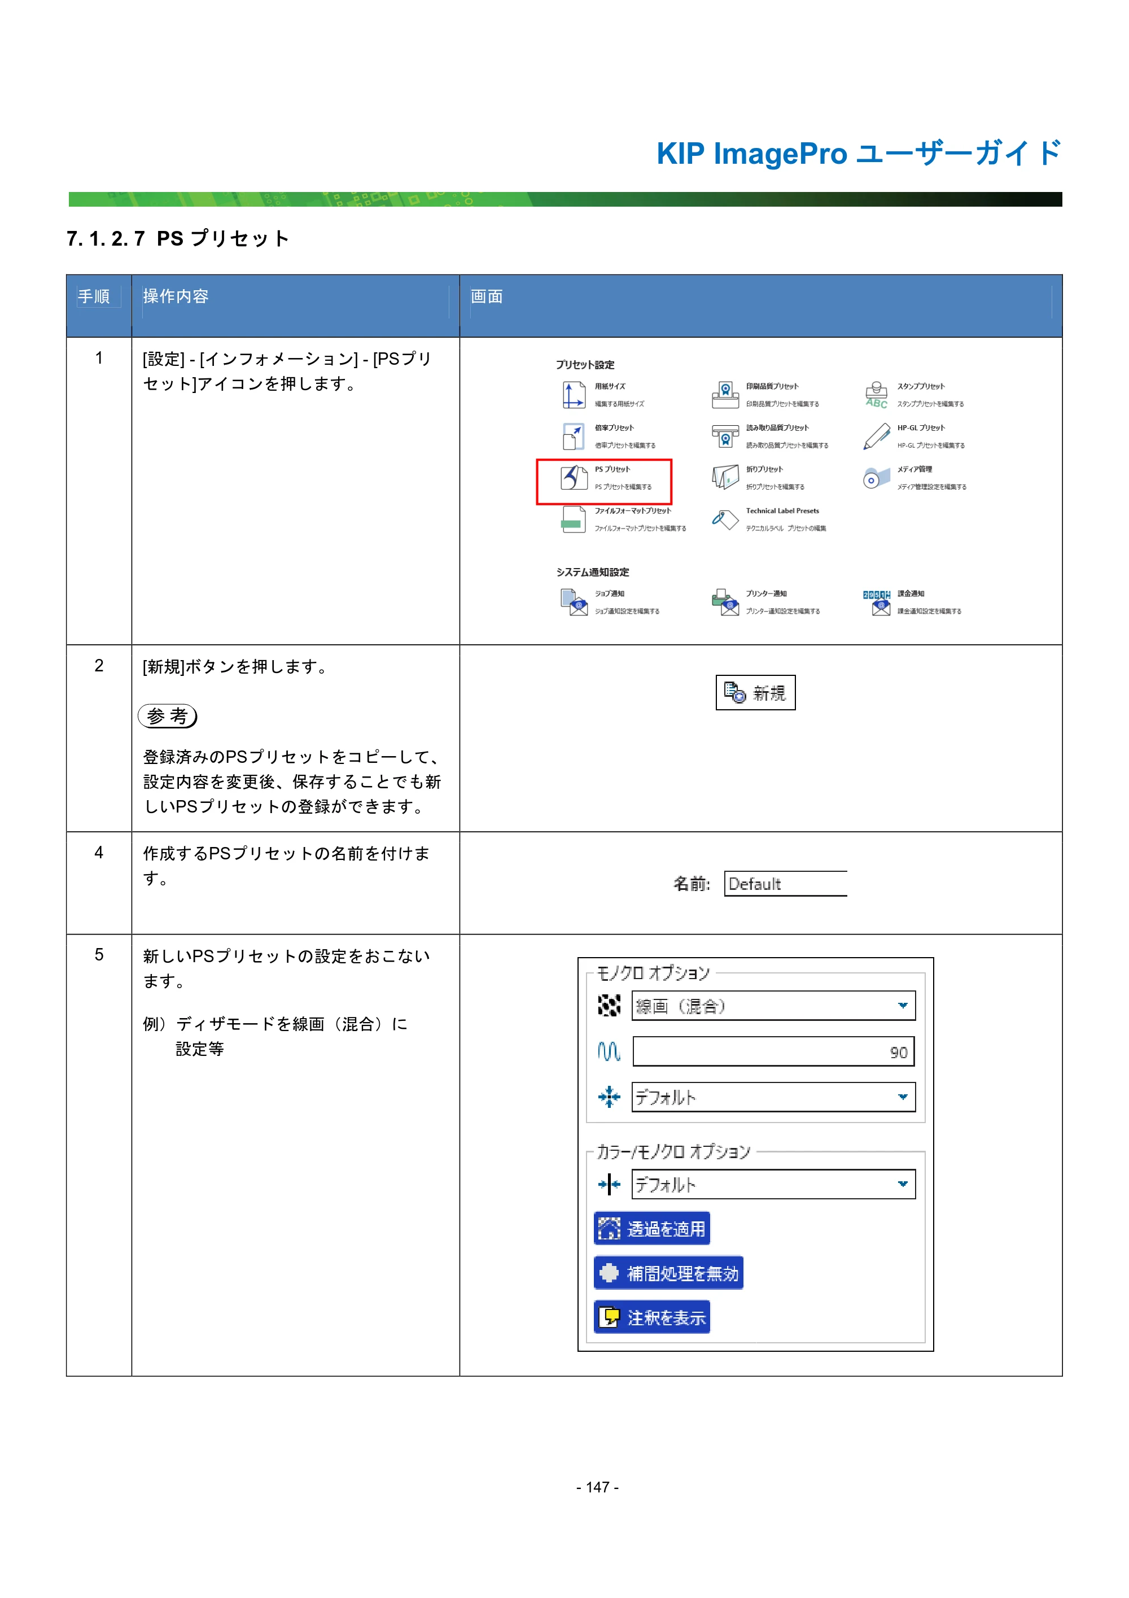Click the dither pattern icon in モノクロ オプション
The width and height of the screenshot is (1129, 1598).
(x=609, y=1005)
